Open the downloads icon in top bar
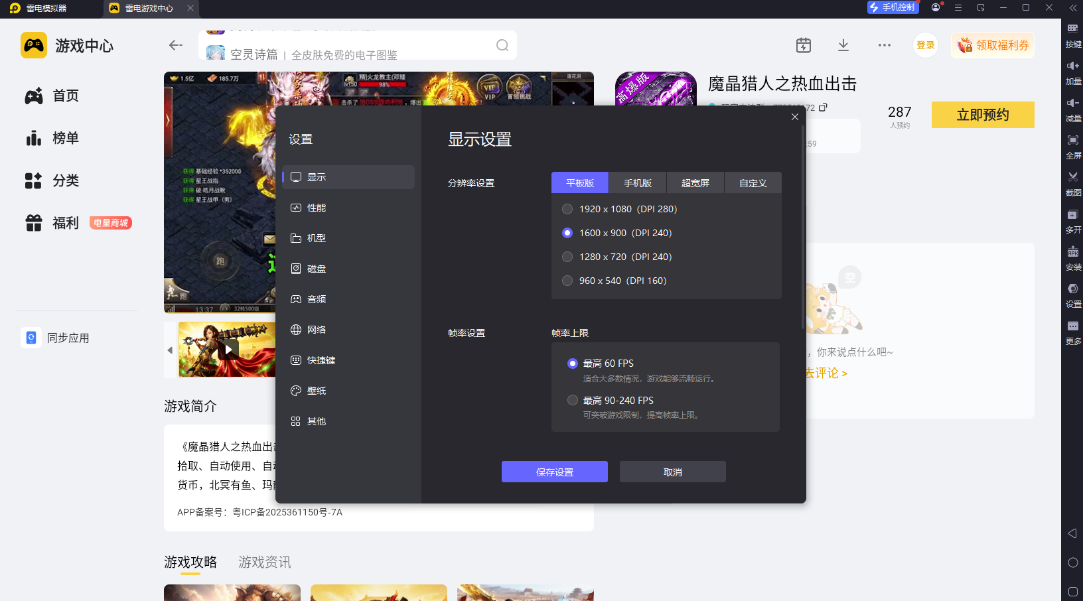 coord(843,45)
